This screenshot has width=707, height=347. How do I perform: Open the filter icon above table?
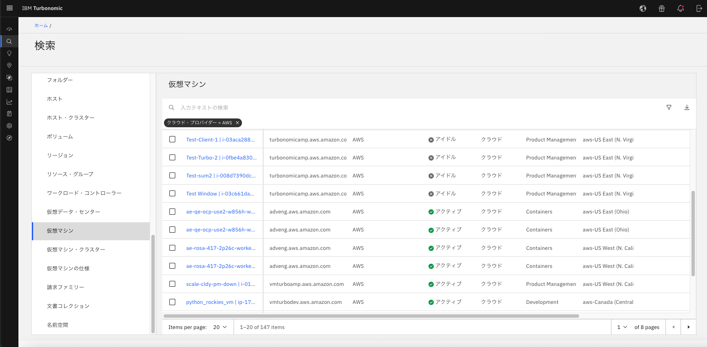[669, 108]
